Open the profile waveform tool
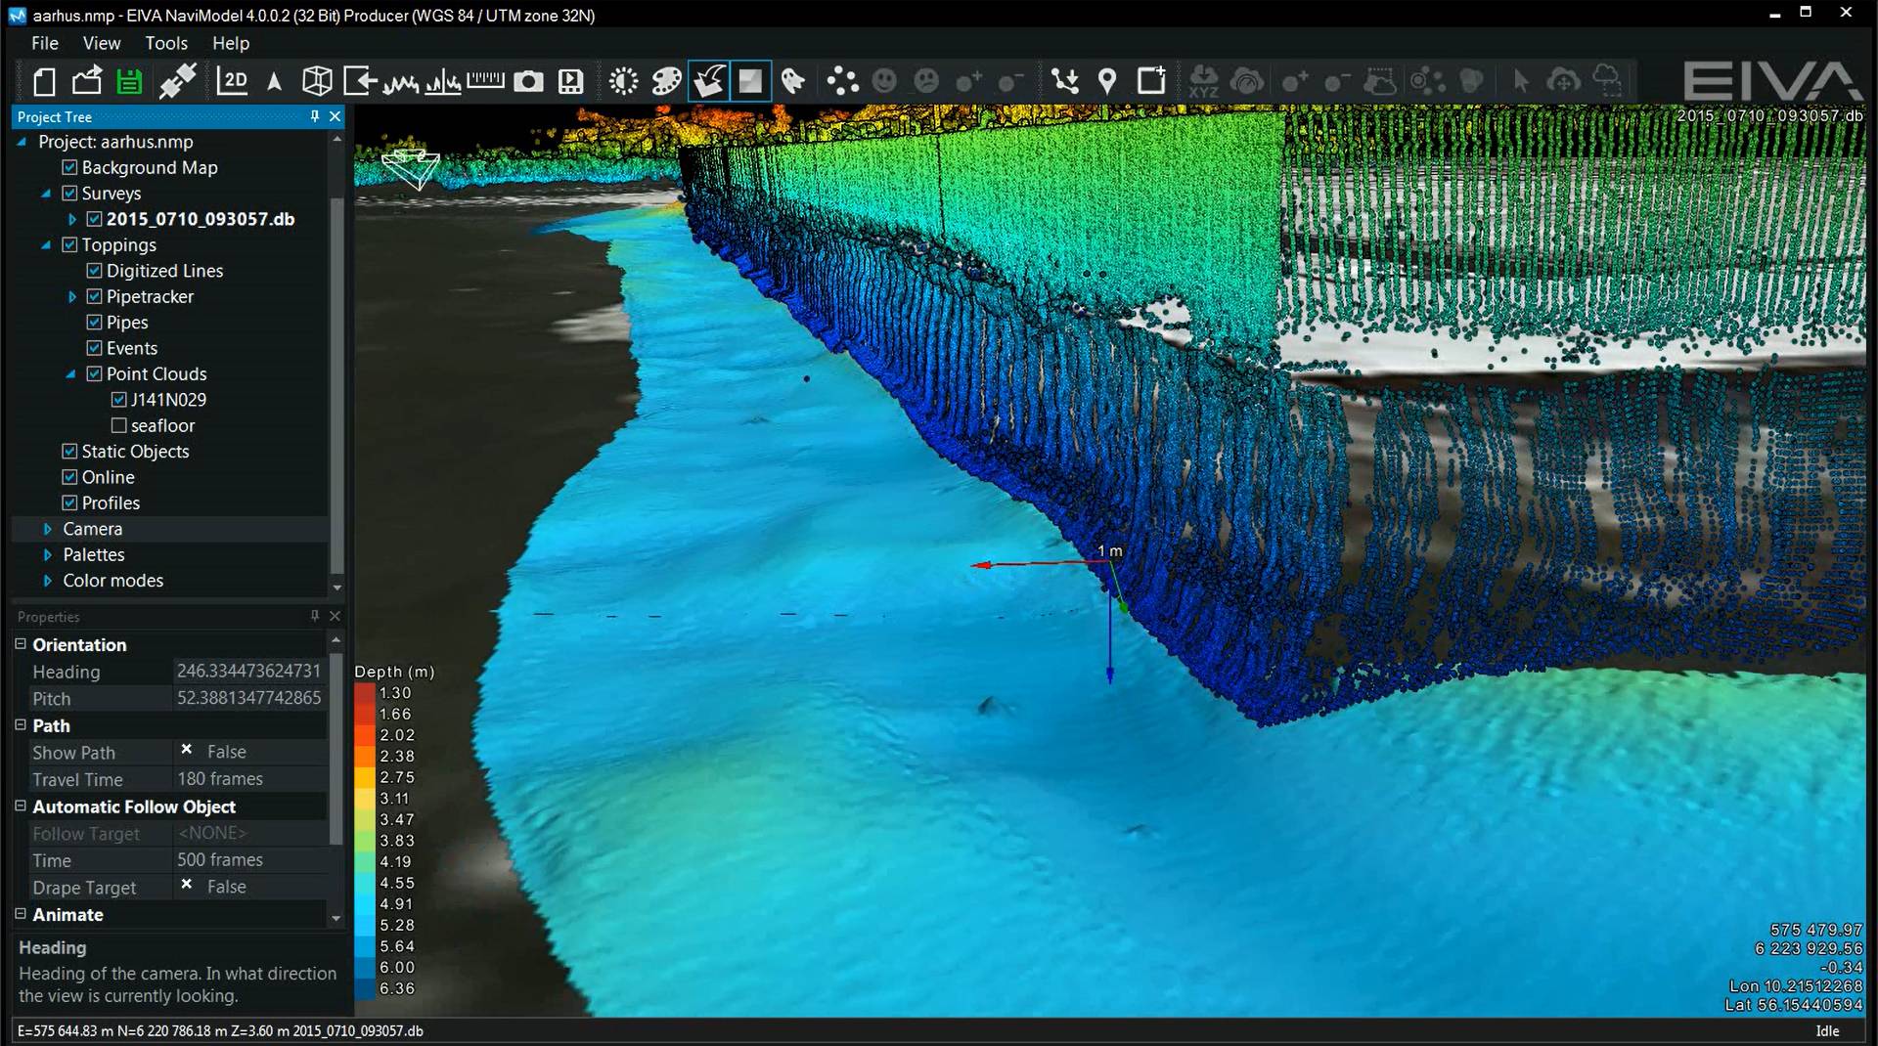This screenshot has height=1046, width=1878. [401, 82]
